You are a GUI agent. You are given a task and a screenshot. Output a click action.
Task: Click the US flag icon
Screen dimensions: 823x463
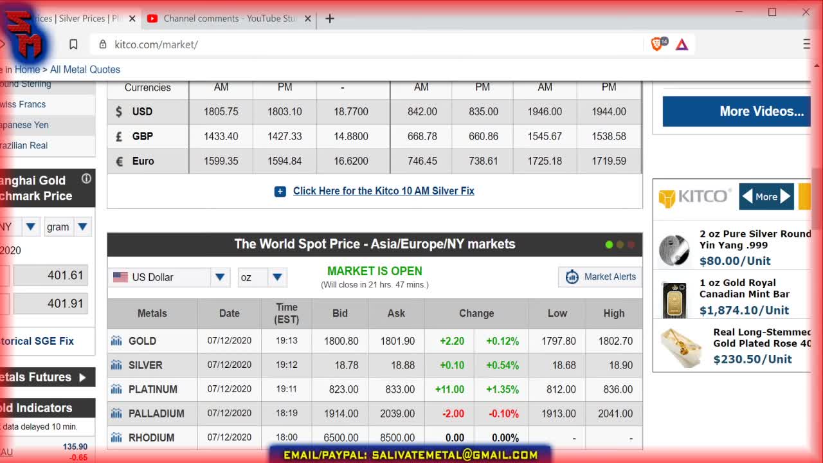[x=120, y=277]
